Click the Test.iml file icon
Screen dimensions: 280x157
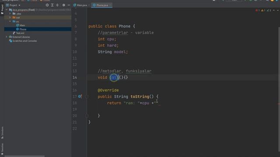click(x=14, y=33)
